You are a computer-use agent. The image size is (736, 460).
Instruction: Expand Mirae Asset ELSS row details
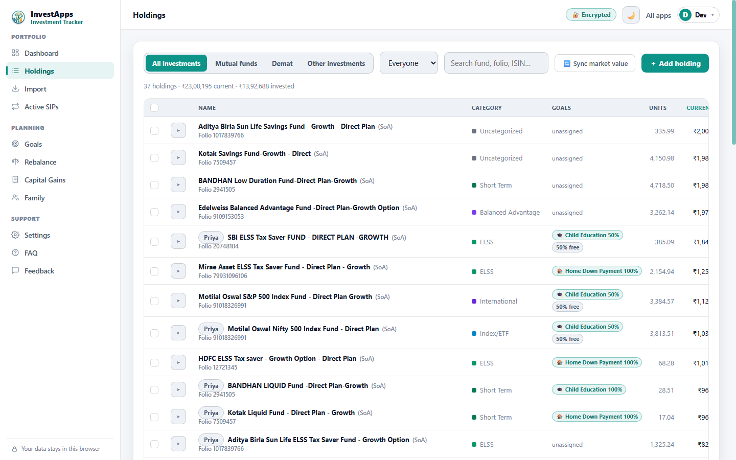click(178, 271)
